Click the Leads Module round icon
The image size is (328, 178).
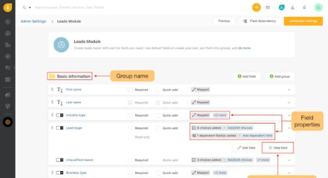[61, 45]
